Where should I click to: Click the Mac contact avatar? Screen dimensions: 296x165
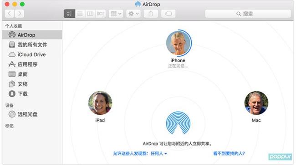point(256,103)
